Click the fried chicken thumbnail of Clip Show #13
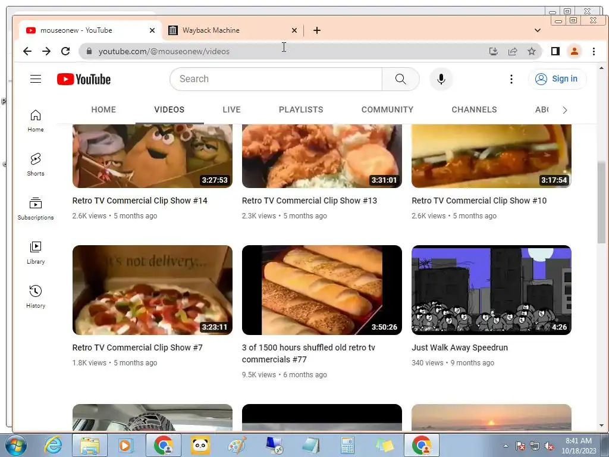Viewport: 609px width, 457px height. pos(322,156)
